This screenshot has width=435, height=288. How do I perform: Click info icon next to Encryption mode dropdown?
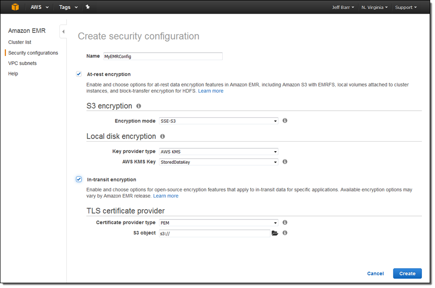(285, 121)
